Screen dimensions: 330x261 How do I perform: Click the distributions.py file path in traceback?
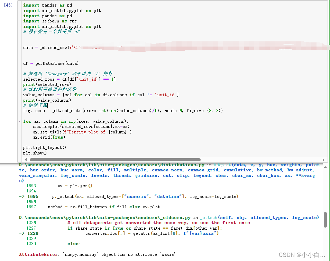pyautogui.click(x=104, y=164)
